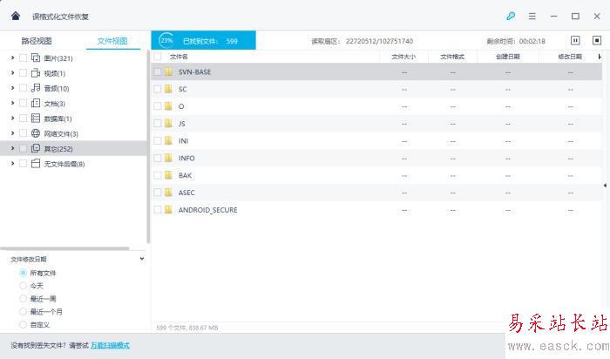Image resolution: width=610 pixels, height=359 pixels.
Task: Select the 网络文件(3) tree label
Action: (61, 134)
